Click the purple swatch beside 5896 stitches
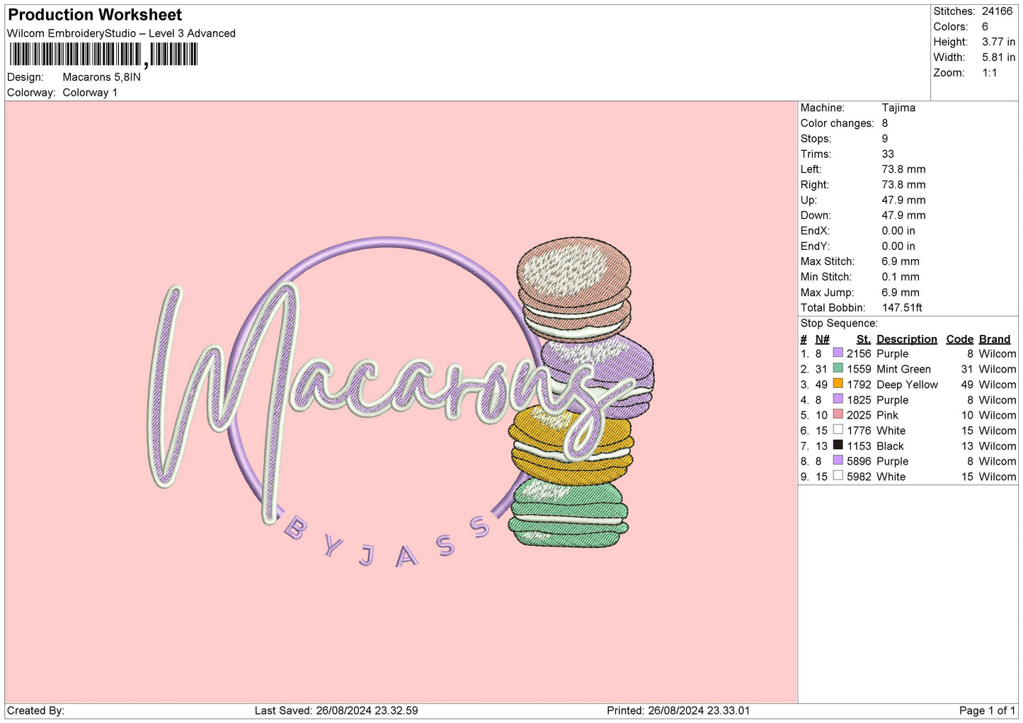The height and width of the screenshot is (723, 1023). click(838, 460)
